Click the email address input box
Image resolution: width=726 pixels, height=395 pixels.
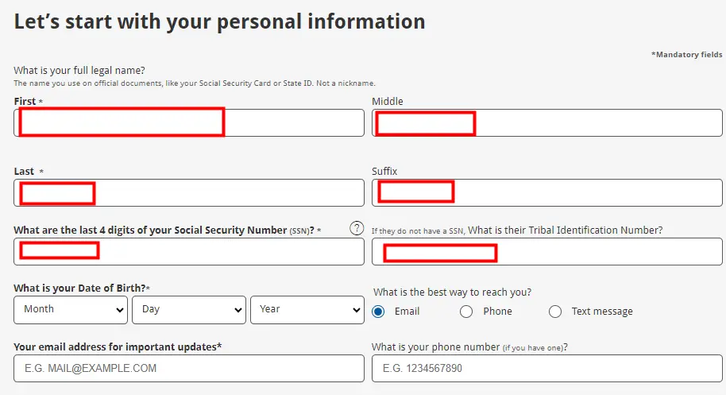189,368
